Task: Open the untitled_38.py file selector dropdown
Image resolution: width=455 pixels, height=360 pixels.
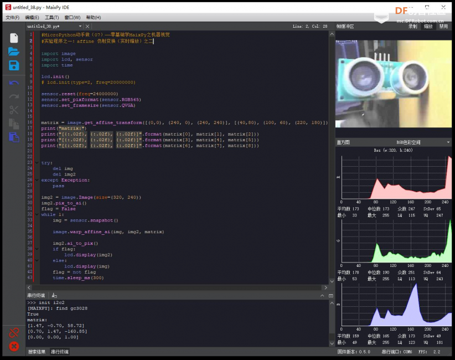Action: tap(80, 27)
